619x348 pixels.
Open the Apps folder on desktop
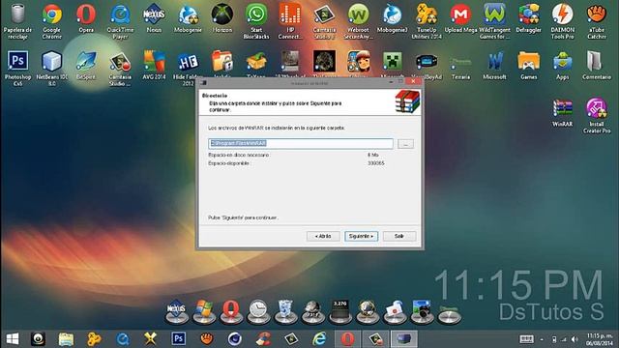[x=563, y=66]
